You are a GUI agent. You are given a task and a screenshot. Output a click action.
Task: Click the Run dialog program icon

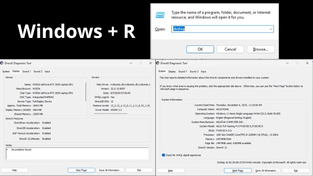click(160, 15)
